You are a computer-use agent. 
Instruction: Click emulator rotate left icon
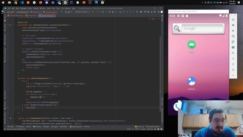point(233,37)
